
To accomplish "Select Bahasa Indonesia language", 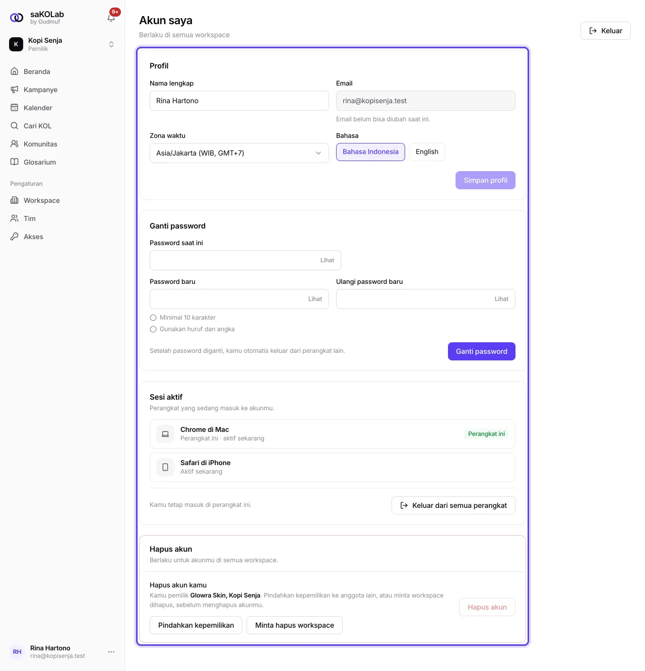I will 370,152.
